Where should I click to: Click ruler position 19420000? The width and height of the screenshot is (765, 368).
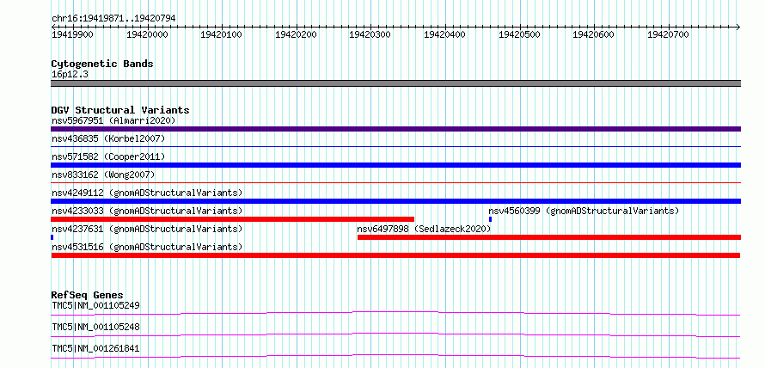point(147,34)
